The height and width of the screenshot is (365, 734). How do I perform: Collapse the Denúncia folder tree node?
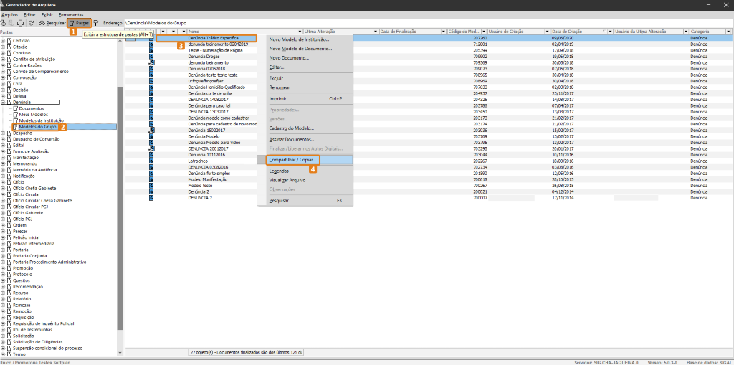(x=3, y=103)
